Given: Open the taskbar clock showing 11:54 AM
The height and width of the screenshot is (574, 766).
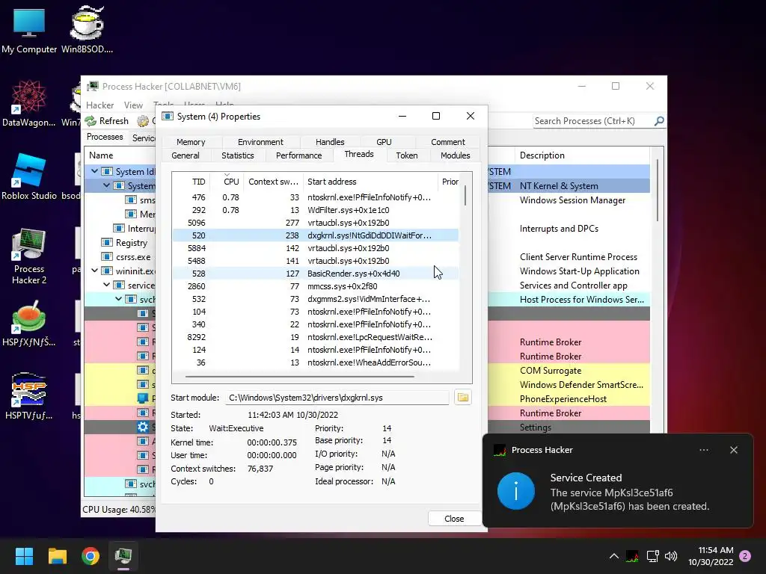Looking at the screenshot, I should click(x=711, y=556).
